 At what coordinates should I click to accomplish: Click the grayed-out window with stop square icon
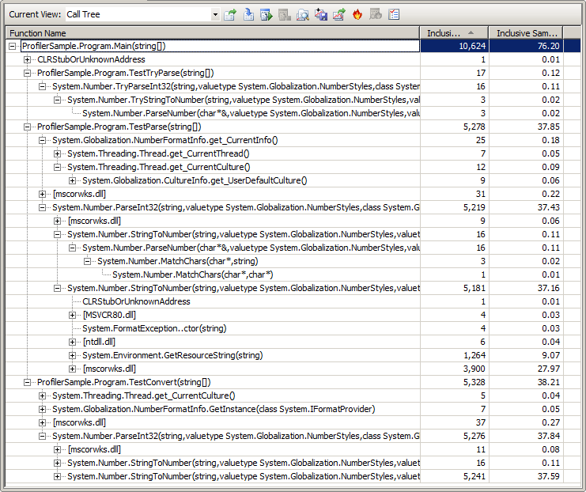pos(285,14)
